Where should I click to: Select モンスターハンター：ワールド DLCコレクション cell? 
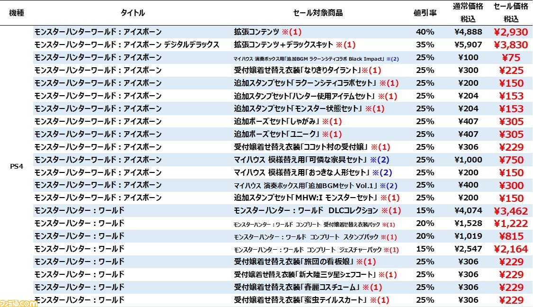(x=317, y=210)
